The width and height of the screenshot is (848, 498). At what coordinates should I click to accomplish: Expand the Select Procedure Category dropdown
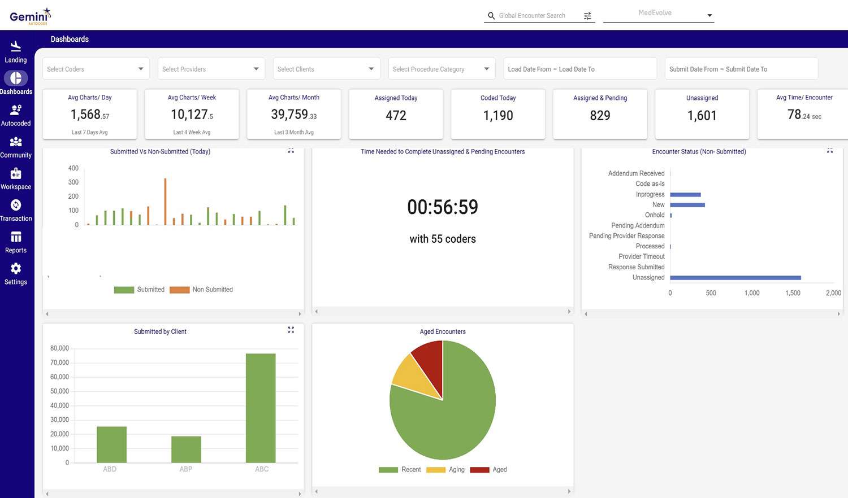click(441, 69)
